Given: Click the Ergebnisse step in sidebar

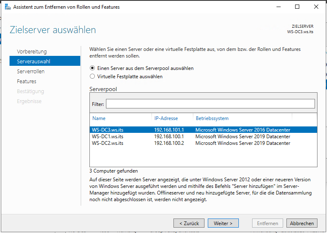Looking at the screenshot, I should tap(29, 101).
